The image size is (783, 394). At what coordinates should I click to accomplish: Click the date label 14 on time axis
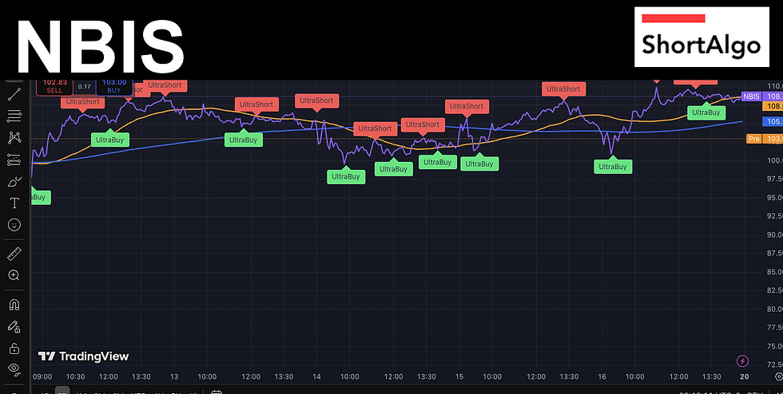316,376
